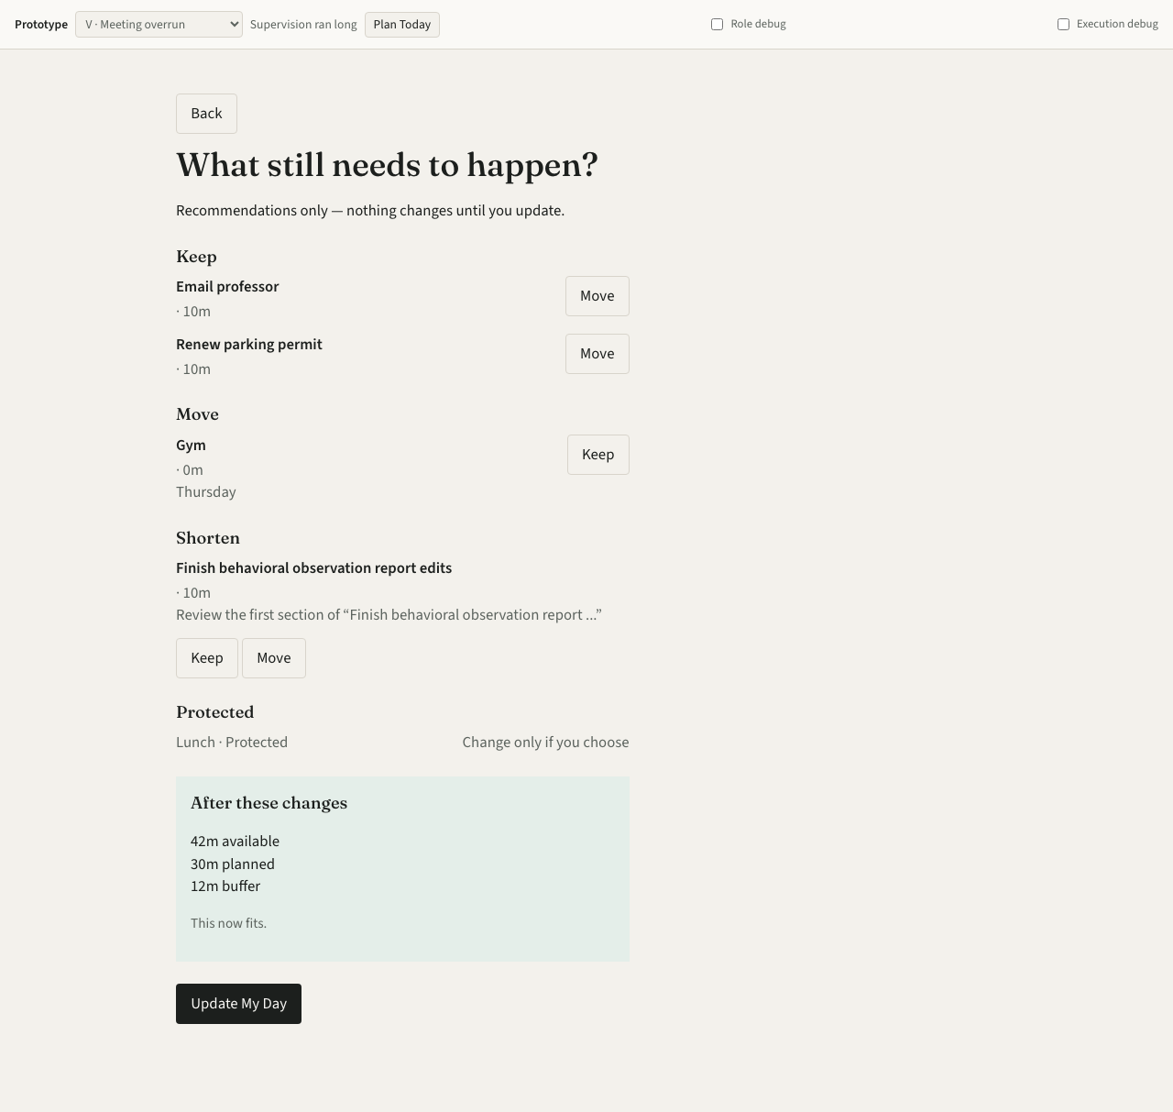This screenshot has width=1173, height=1112.
Task: Confirm changes with Update My Day
Action: pos(238,1004)
